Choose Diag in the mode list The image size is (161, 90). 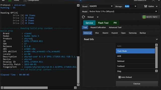pos(135,71)
